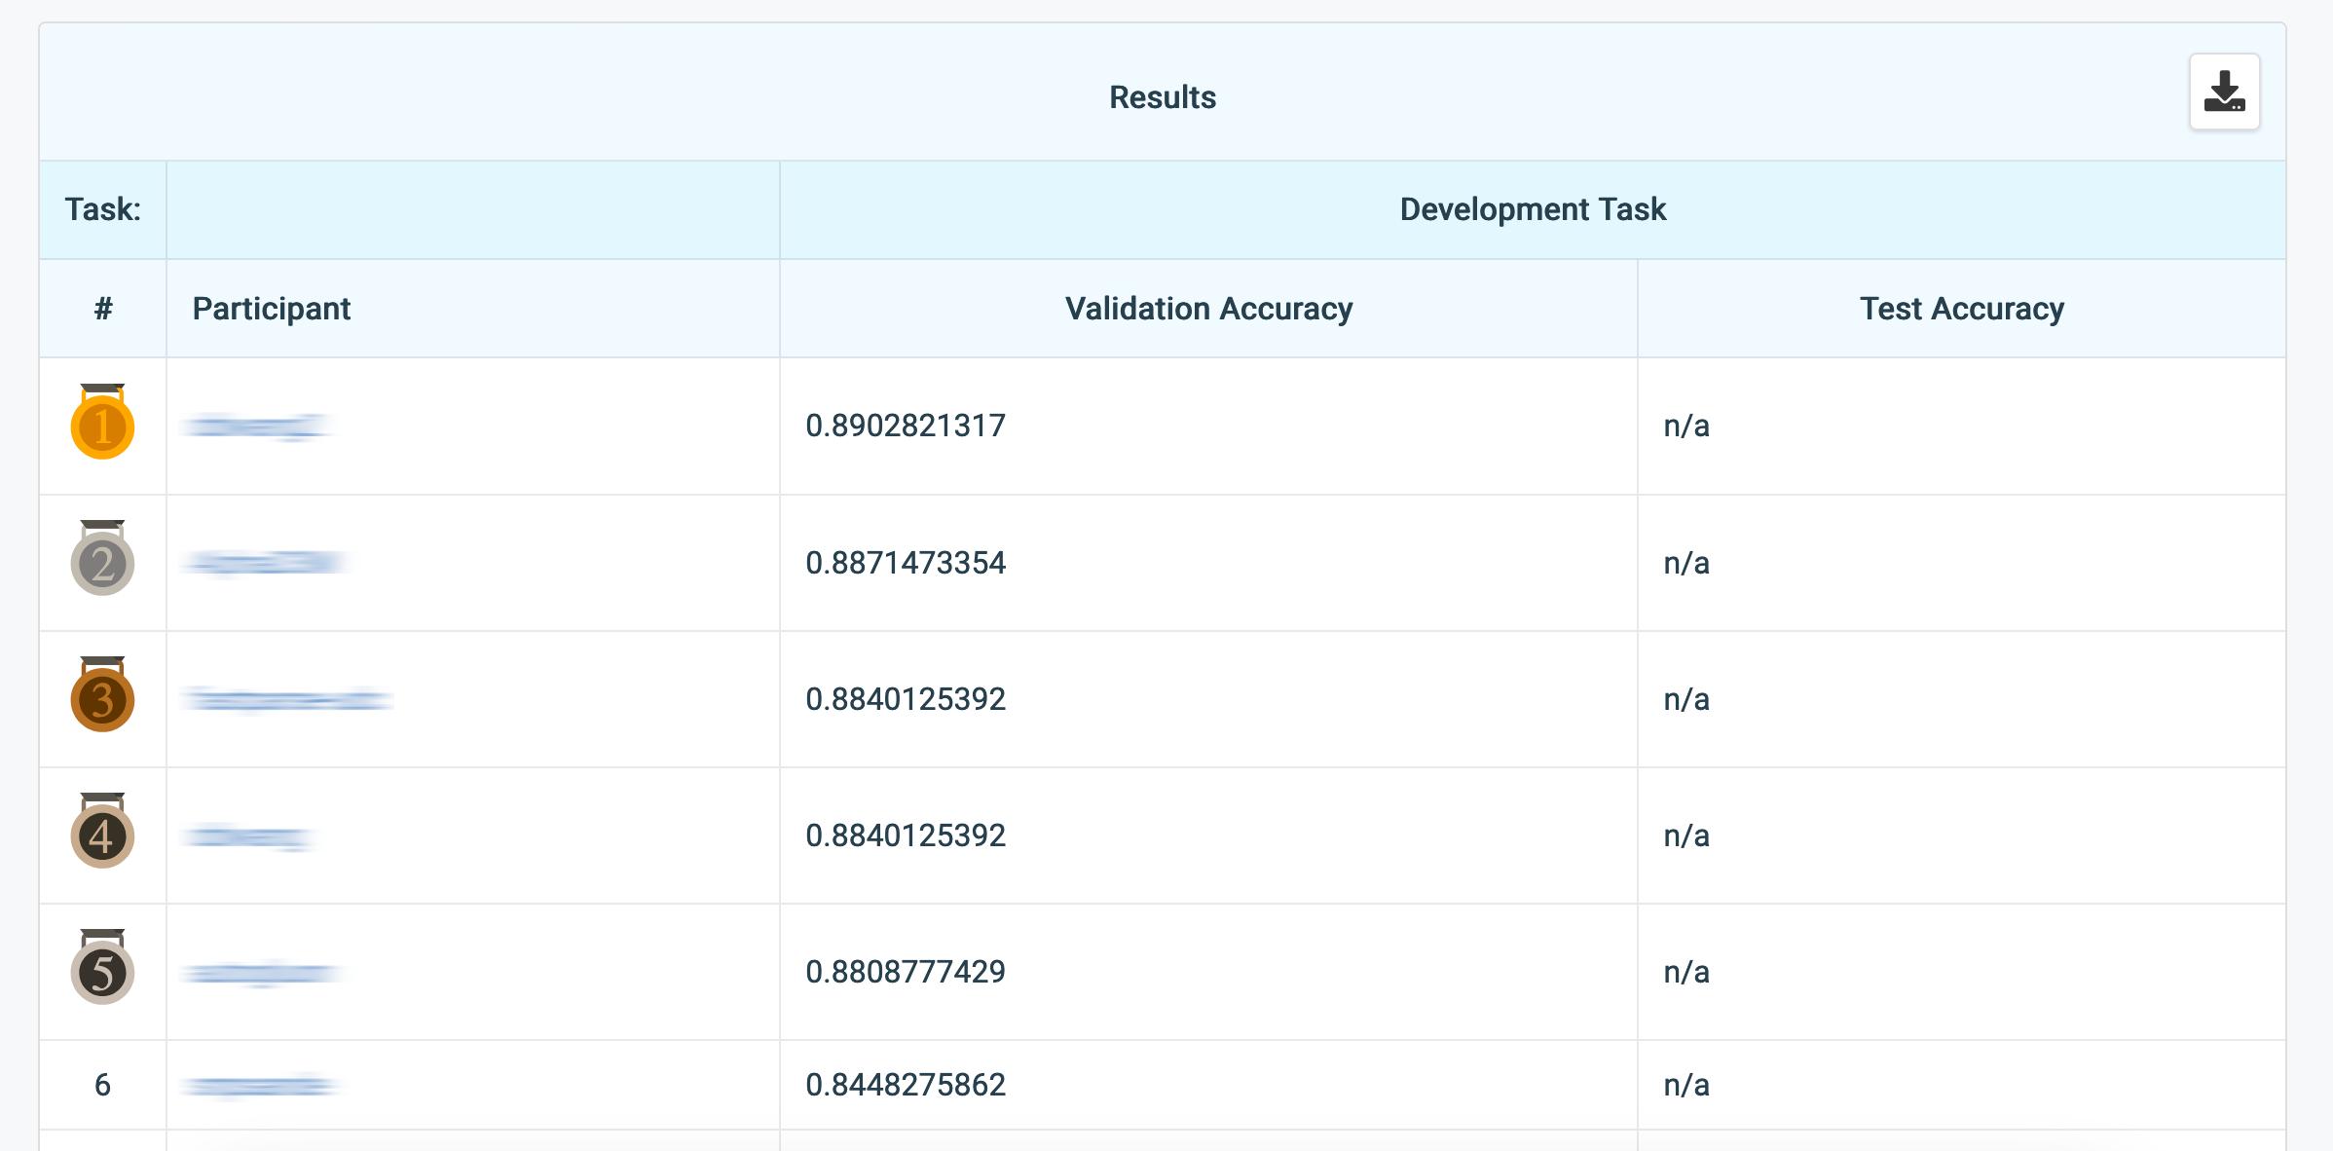
Task: Open the fourth-ranked participant's profile link
Action: point(249,836)
